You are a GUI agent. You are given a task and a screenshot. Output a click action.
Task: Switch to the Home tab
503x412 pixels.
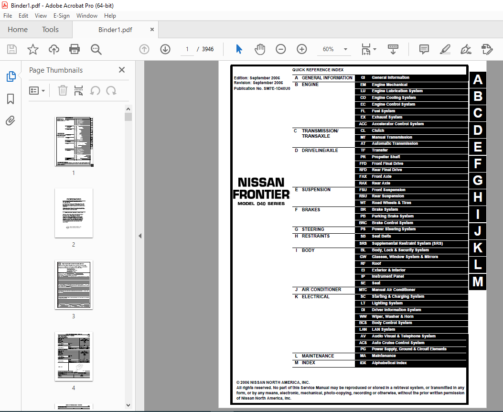pyautogui.click(x=18, y=30)
